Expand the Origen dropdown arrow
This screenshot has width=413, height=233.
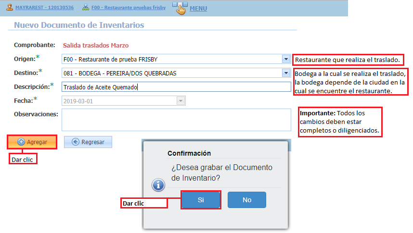(x=286, y=59)
